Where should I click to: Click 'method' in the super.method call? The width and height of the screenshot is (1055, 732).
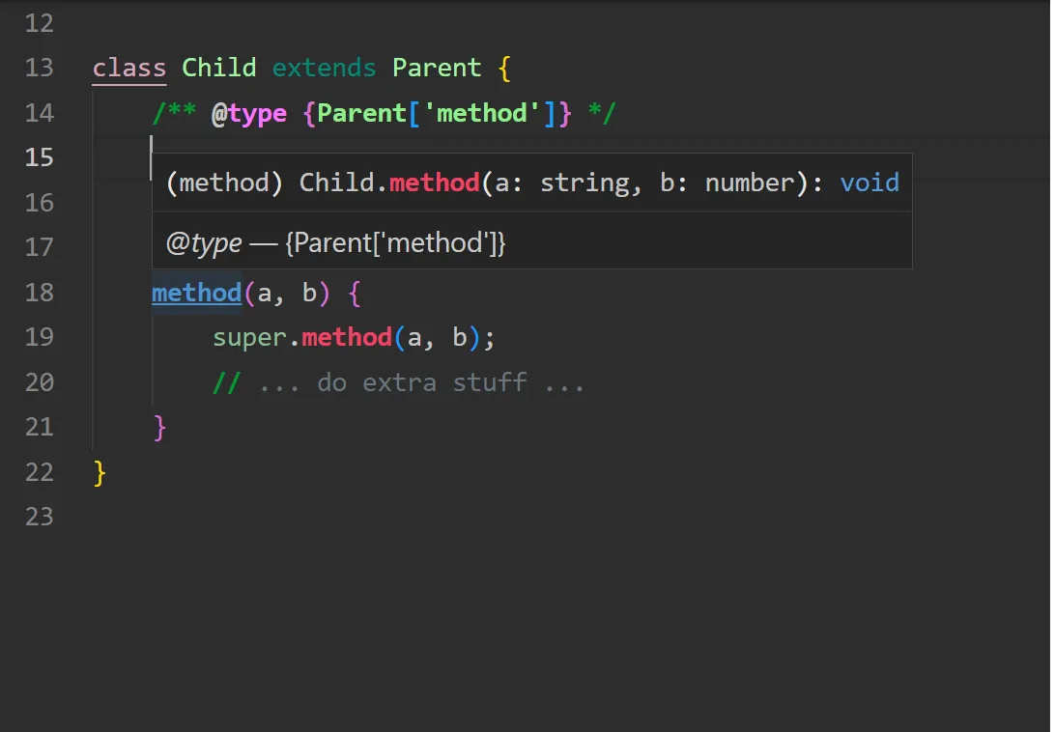346,338
